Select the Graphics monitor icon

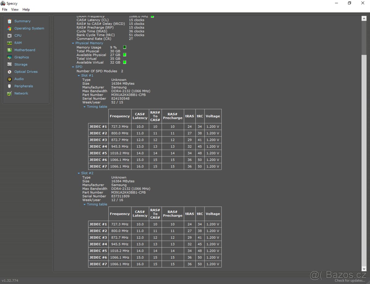pyautogui.click(x=9, y=57)
